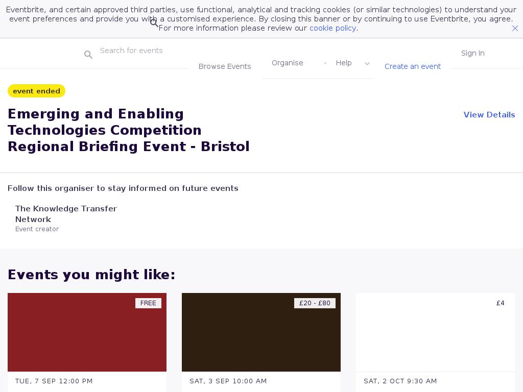Click the dark magnifier icon in banner
The image size is (523, 392).
154,23
